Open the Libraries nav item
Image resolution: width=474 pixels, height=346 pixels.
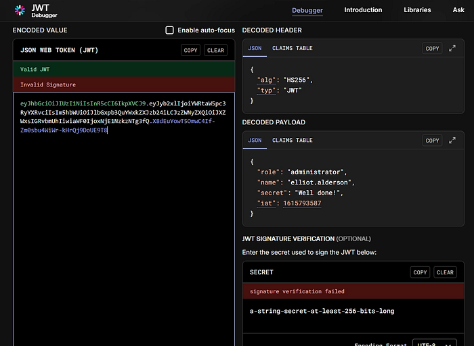pos(417,10)
